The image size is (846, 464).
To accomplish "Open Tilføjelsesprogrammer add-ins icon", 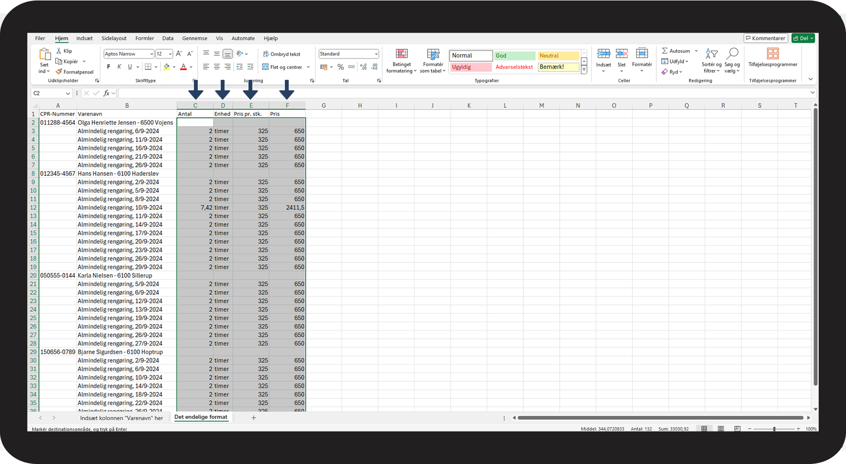I will (772, 54).
